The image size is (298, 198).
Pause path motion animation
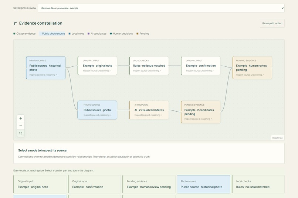pyautogui.click(x=272, y=23)
